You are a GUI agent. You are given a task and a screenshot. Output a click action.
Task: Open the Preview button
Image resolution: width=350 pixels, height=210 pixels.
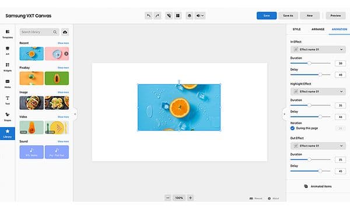tap(335, 16)
